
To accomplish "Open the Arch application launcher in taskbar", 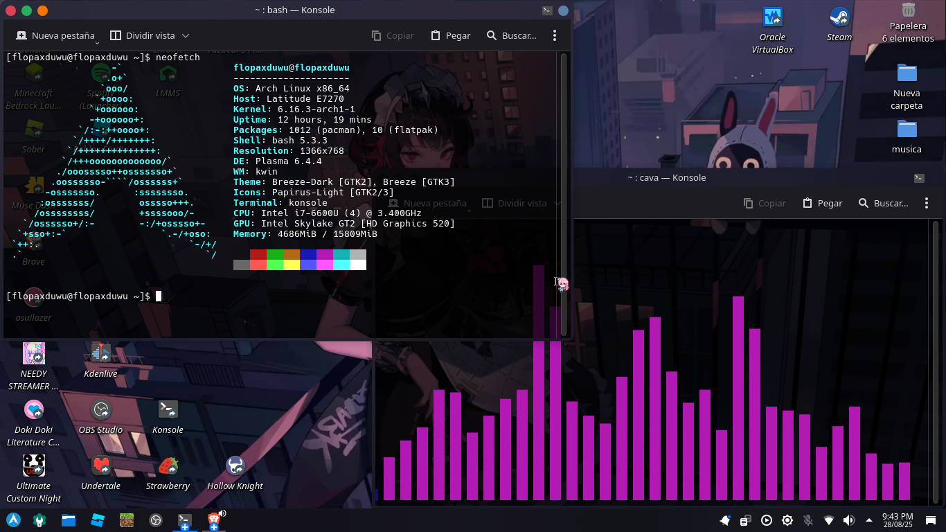I will (x=13, y=520).
